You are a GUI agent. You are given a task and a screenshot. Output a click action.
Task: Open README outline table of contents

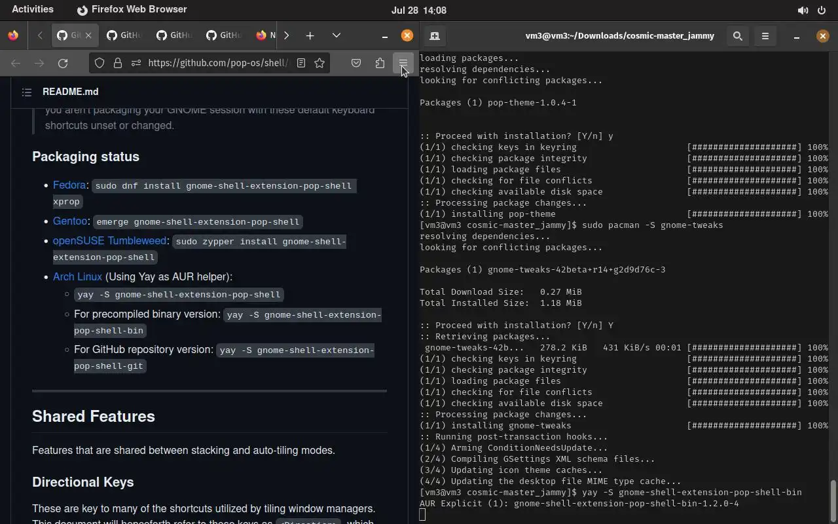tap(27, 92)
